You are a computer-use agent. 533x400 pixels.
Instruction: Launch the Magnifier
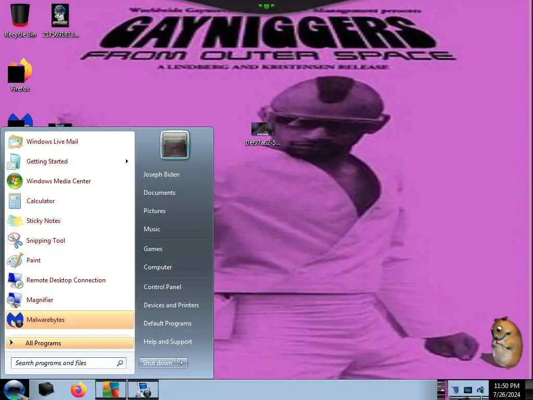(70, 299)
